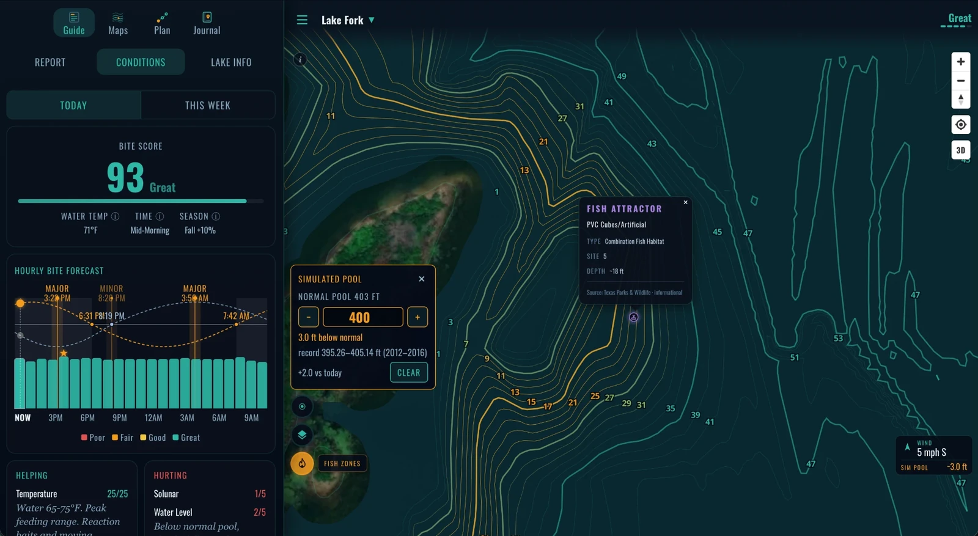Show Water Temp info tooltip

point(115,216)
